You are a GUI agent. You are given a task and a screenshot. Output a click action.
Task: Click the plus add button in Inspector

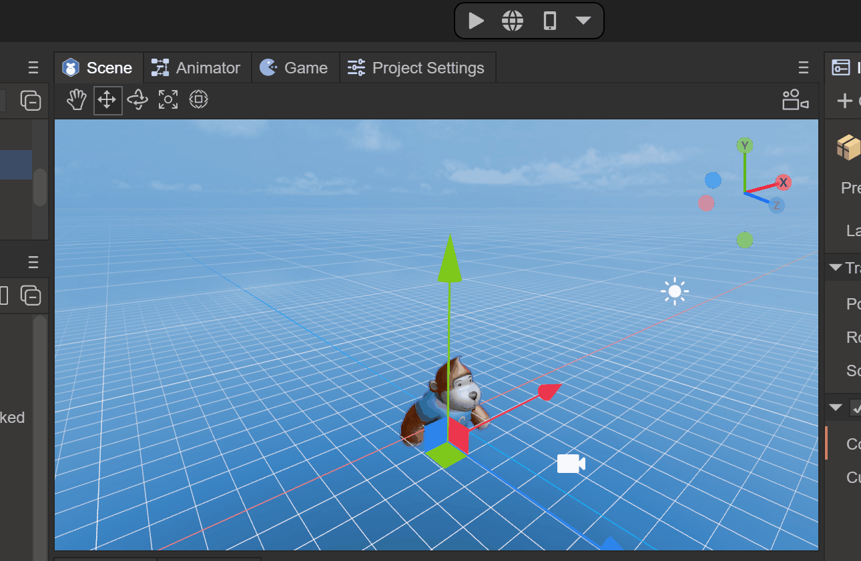point(844,101)
